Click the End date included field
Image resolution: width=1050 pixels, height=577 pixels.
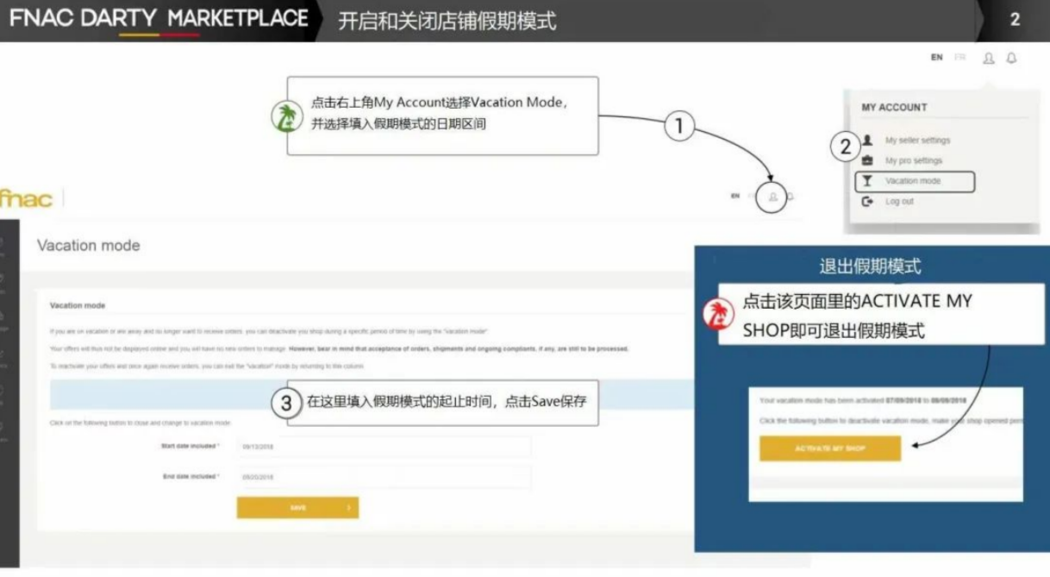(384, 477)
